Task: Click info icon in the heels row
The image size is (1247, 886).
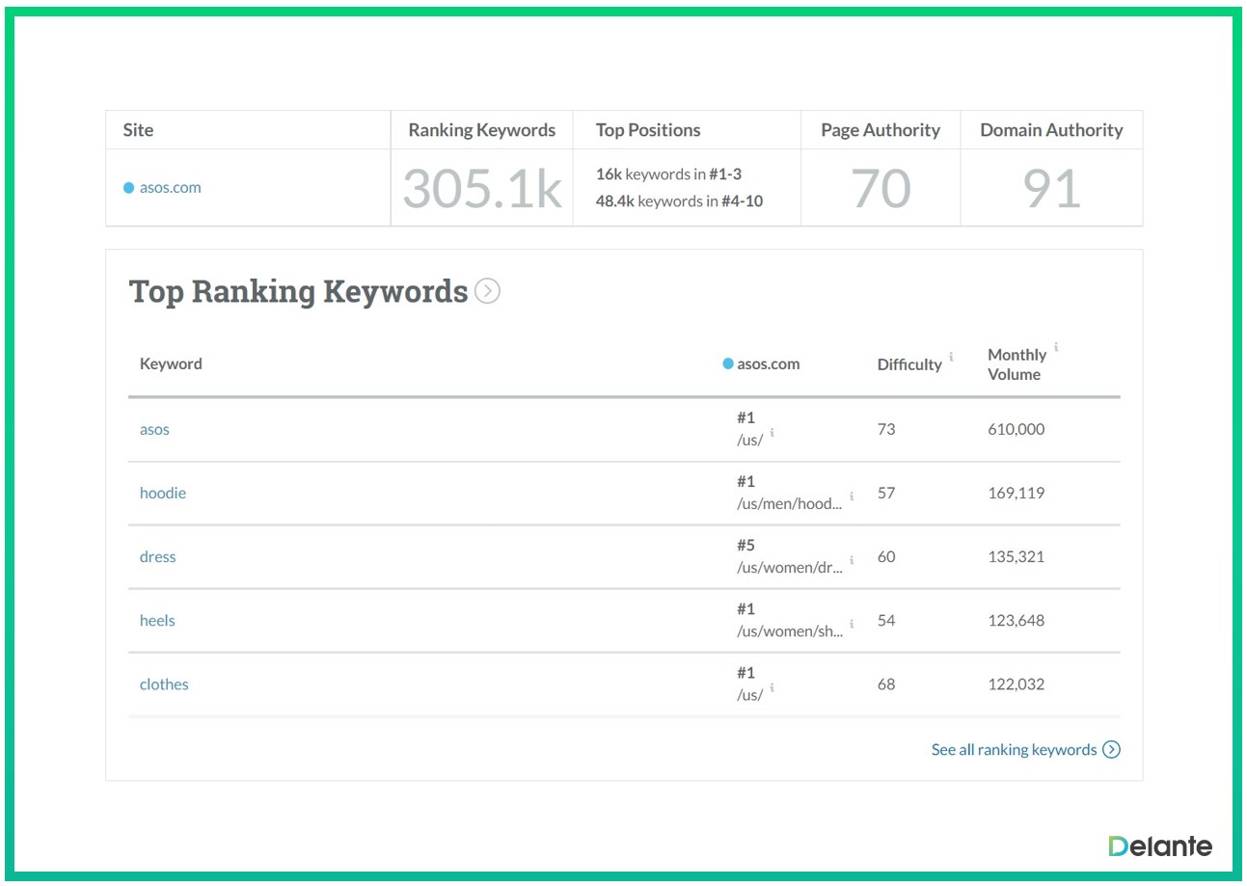Action: click(x=852, y=624)
